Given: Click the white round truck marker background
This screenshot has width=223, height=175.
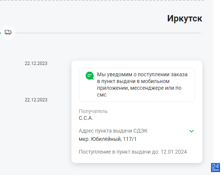Looking at the screenshot, I should 8,33.
